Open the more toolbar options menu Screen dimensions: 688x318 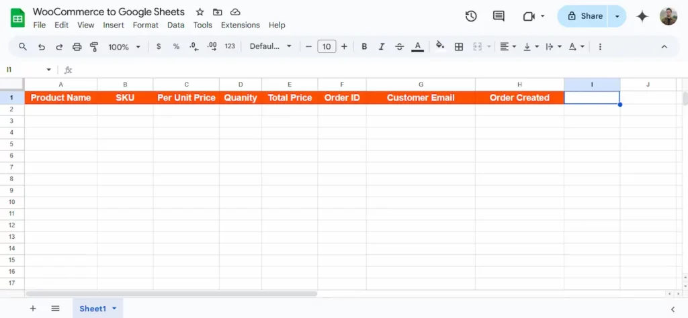pos(600,46)
